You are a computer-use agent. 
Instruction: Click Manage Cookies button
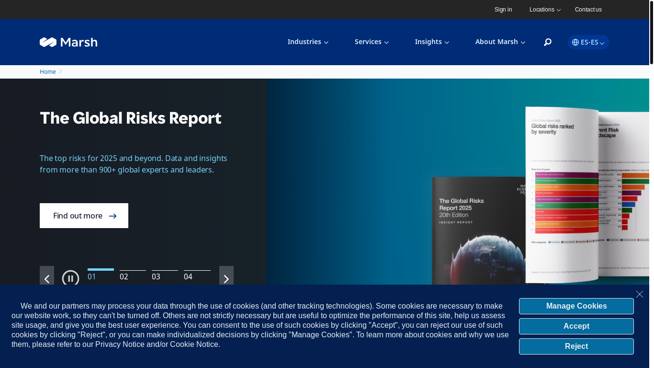pos(576,306)
